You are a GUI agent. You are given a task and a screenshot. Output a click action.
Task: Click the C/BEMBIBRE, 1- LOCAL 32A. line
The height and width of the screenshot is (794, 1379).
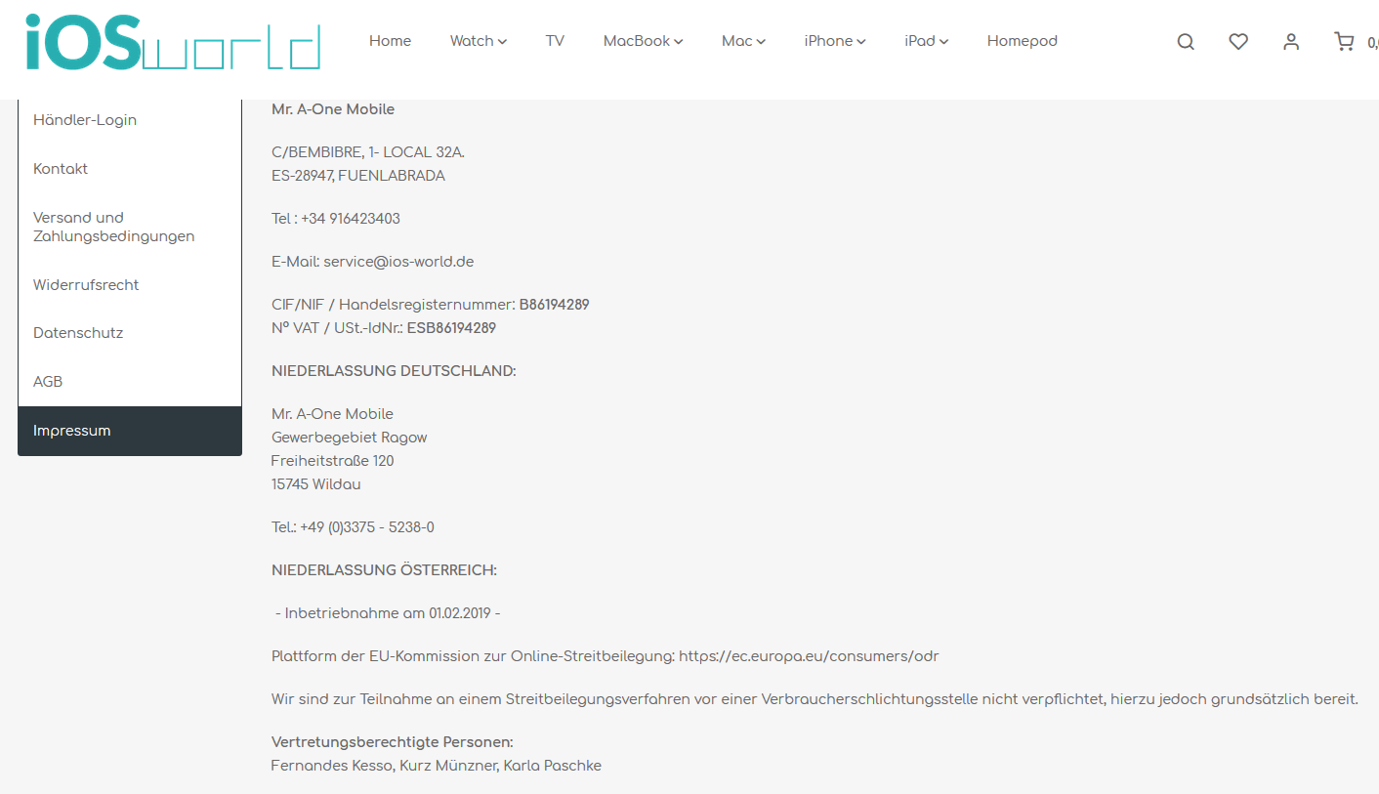368,152
